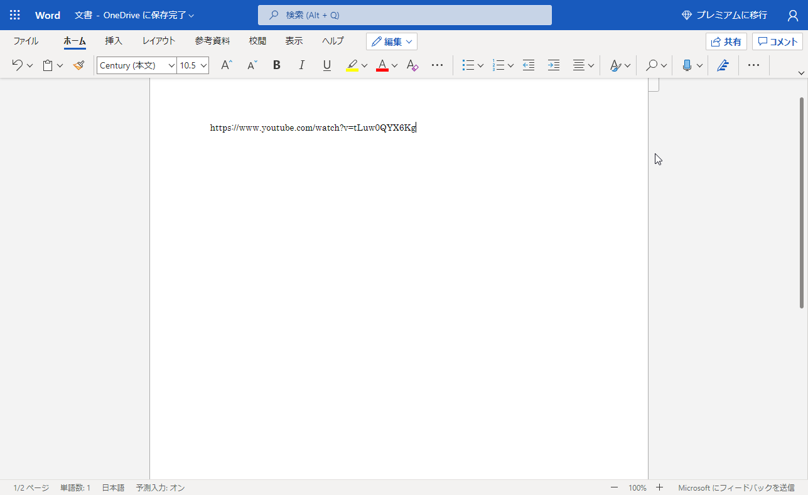Toggle Bold formatting
The width and height of the screenshot is (808, 495).
pyautogui.click(x=276, y=65)
